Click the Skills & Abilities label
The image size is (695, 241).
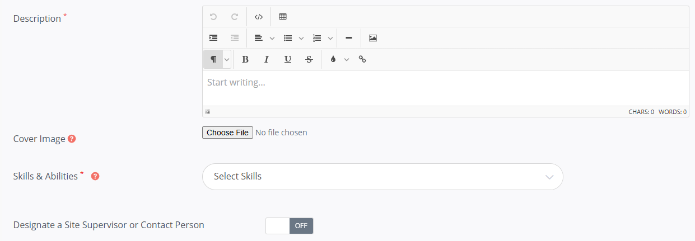coord(45,176)
